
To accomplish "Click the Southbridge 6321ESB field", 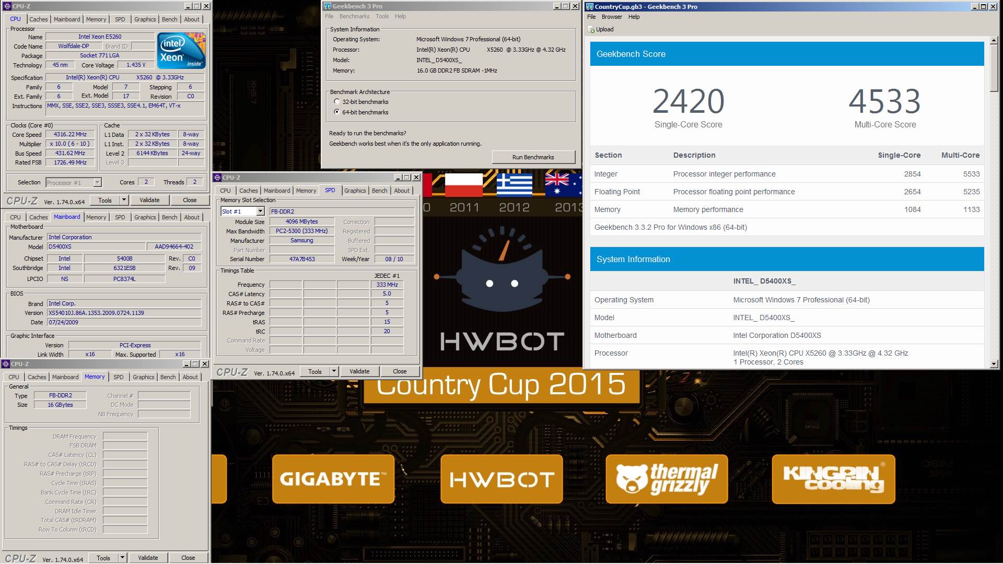I will [124, 268].
